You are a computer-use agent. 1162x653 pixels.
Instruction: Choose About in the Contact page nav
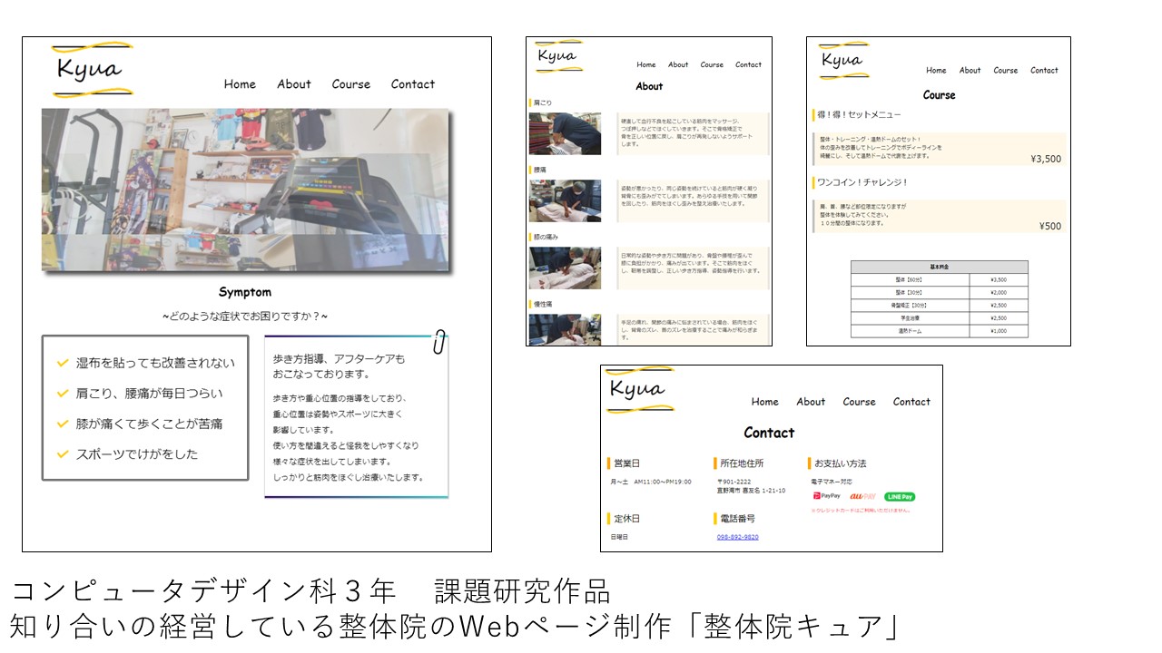pyautogui.click(x=811, y=402)
